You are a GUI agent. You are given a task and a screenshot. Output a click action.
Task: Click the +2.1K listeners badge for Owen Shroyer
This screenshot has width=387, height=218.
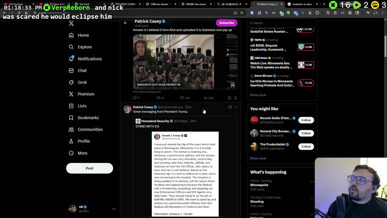coord(306,83)
